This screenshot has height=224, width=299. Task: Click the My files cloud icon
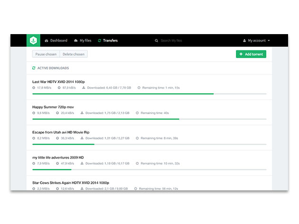[76, 40]
